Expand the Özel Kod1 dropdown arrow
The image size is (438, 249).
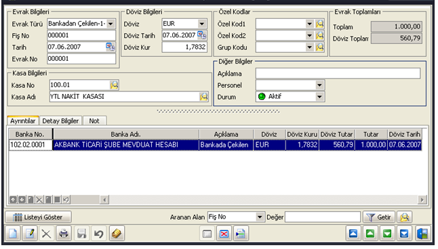pos(309,24)
